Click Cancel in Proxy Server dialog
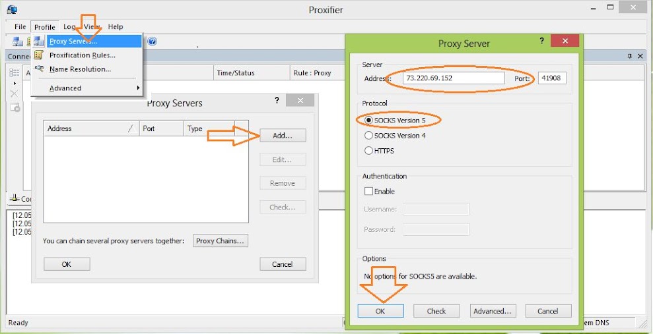 coord(549,311)
